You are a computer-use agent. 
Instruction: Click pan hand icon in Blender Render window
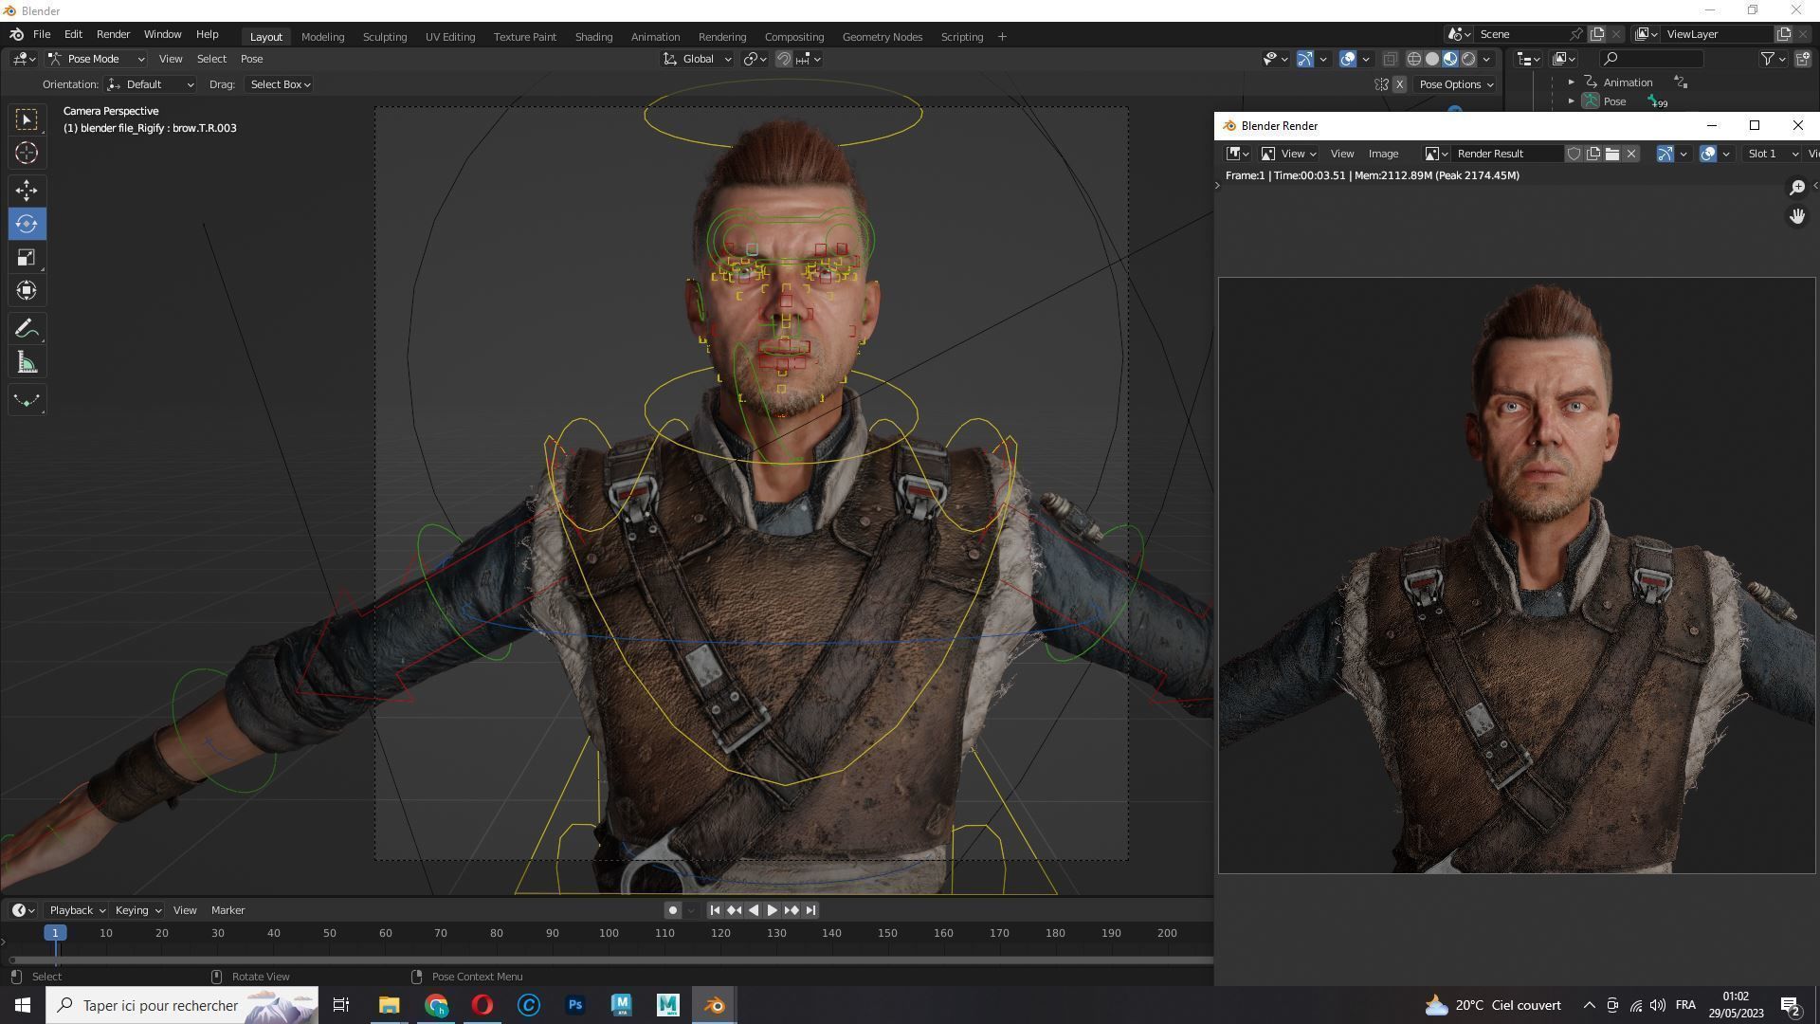click(1796, 216)
